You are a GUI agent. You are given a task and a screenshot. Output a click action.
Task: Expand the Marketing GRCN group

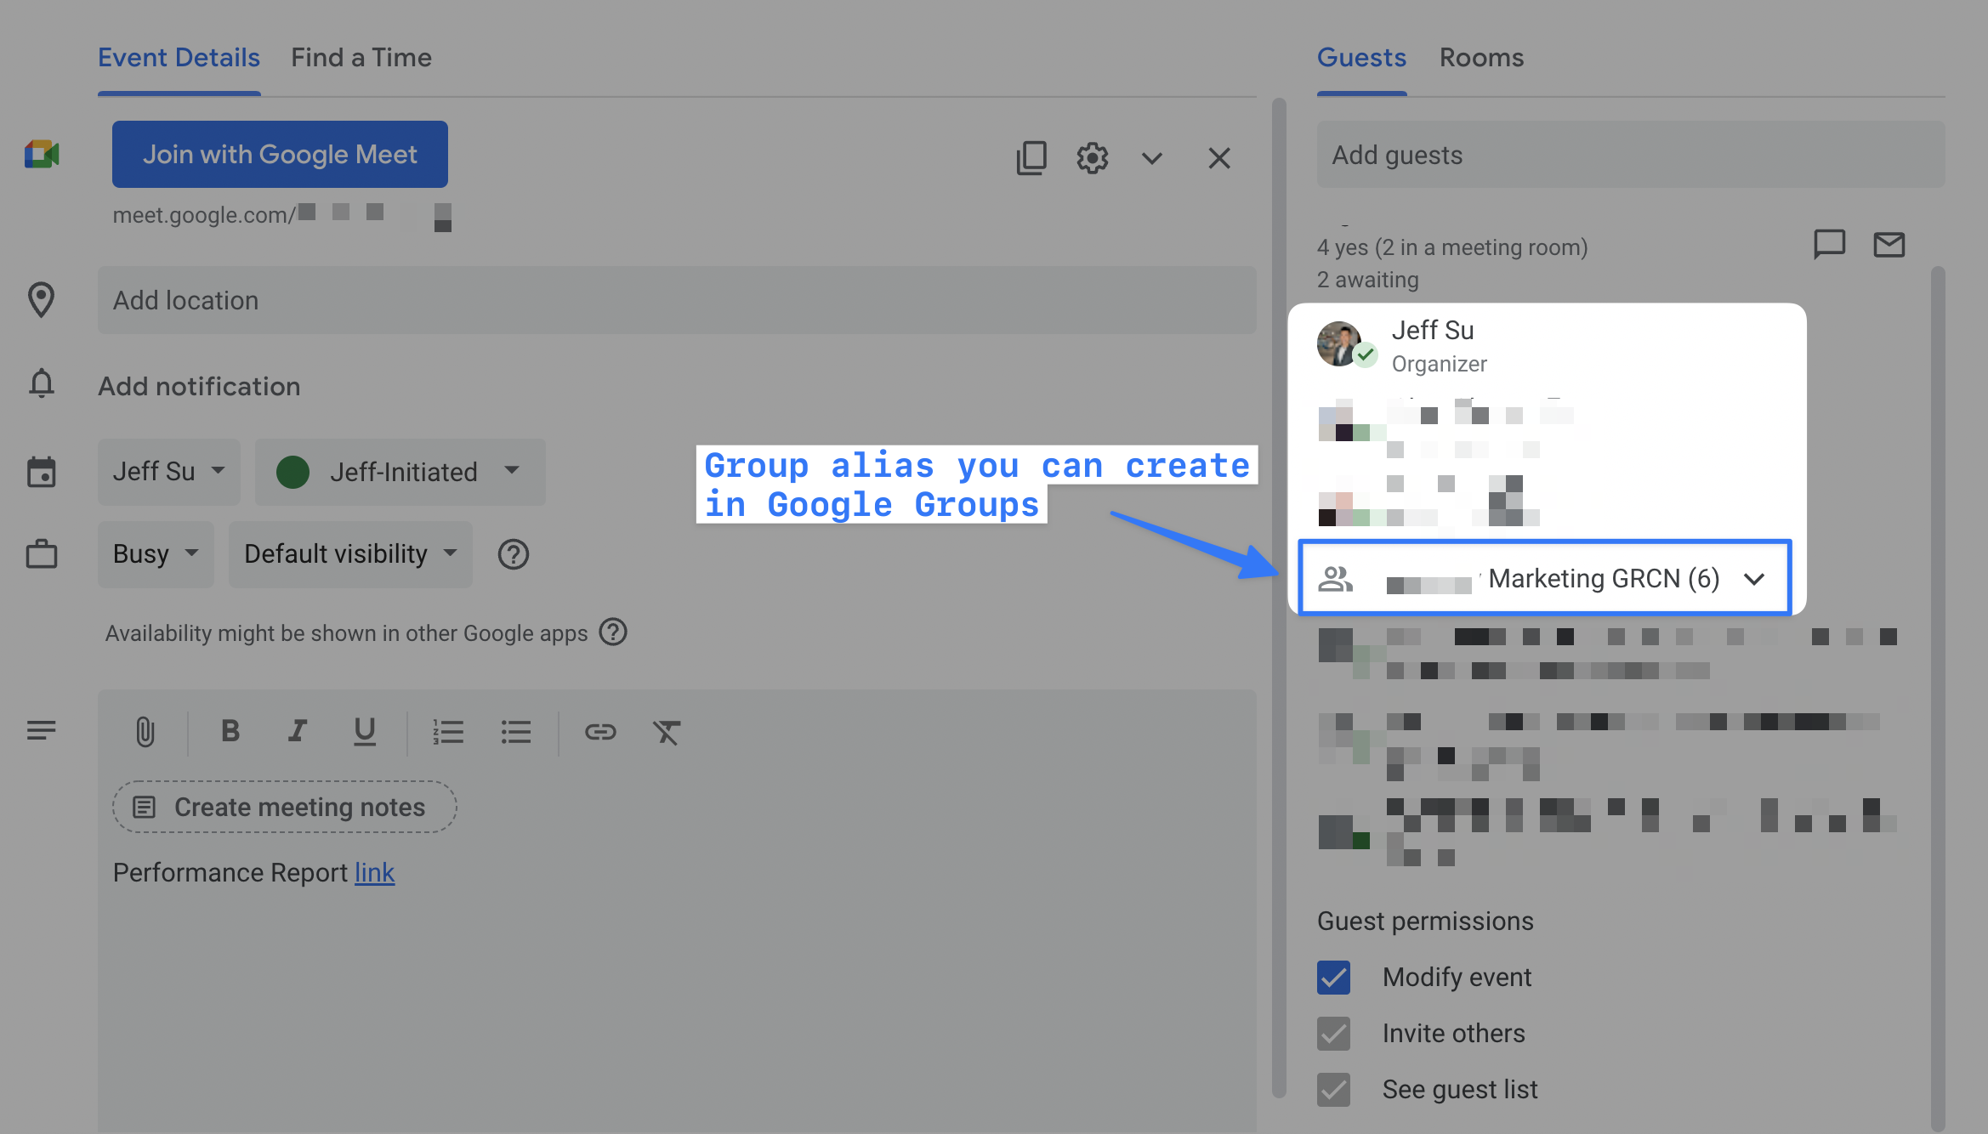[x=1754, y=580]
